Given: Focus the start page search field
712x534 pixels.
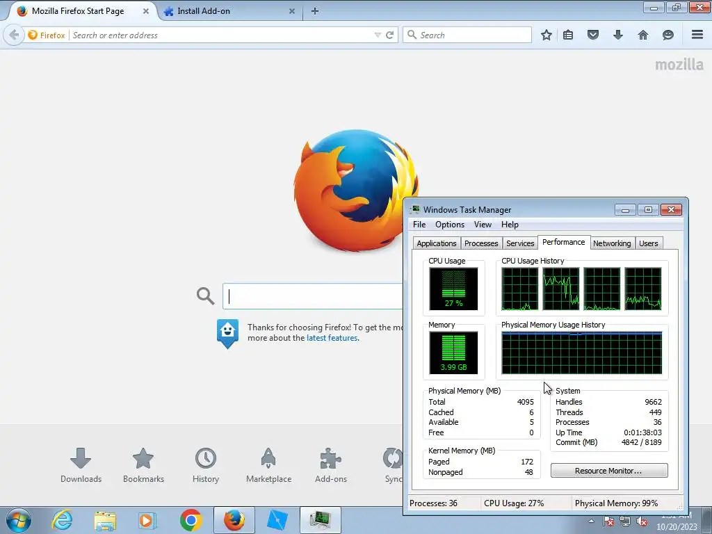Looking at the screenshot, I should (312, 296).
